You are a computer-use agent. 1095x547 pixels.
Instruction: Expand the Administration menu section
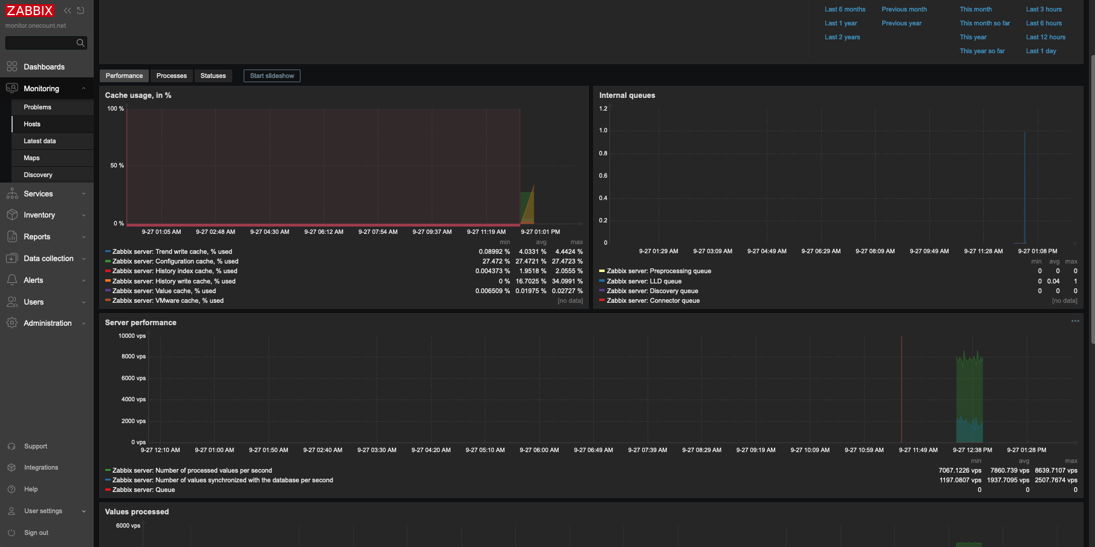pyautogui.click(x=47, y=323)
